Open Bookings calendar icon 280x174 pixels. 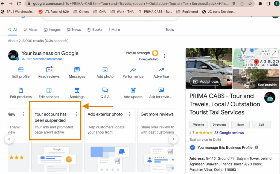tap(77, 90)
